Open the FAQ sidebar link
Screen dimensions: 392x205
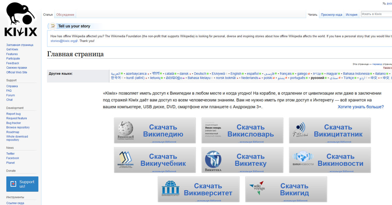(x=9, y=91)
